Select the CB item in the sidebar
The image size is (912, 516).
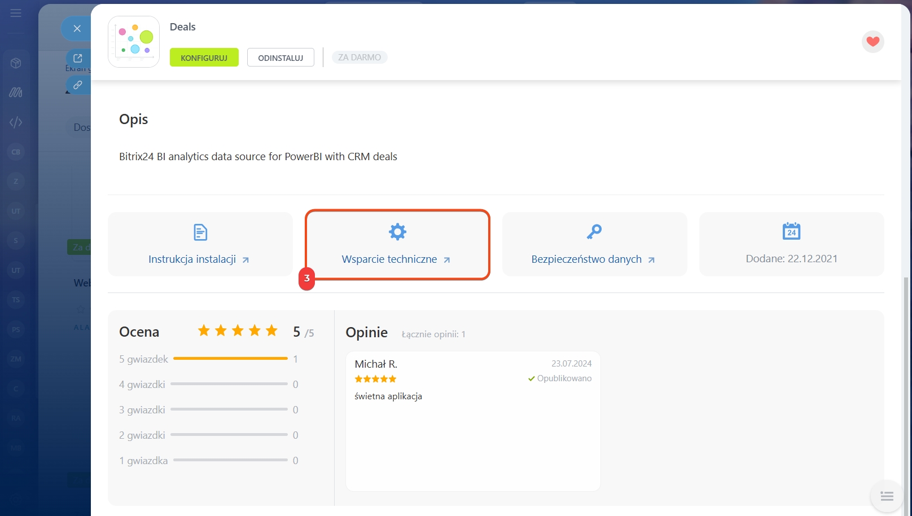point(16,152)
